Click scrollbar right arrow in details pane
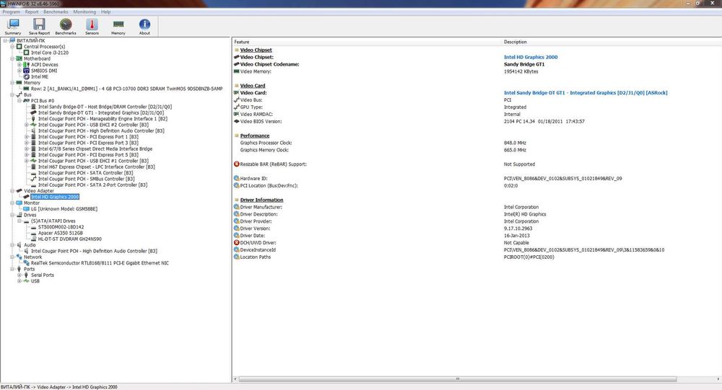Screen dimensions: 722x390 (718, 379)
